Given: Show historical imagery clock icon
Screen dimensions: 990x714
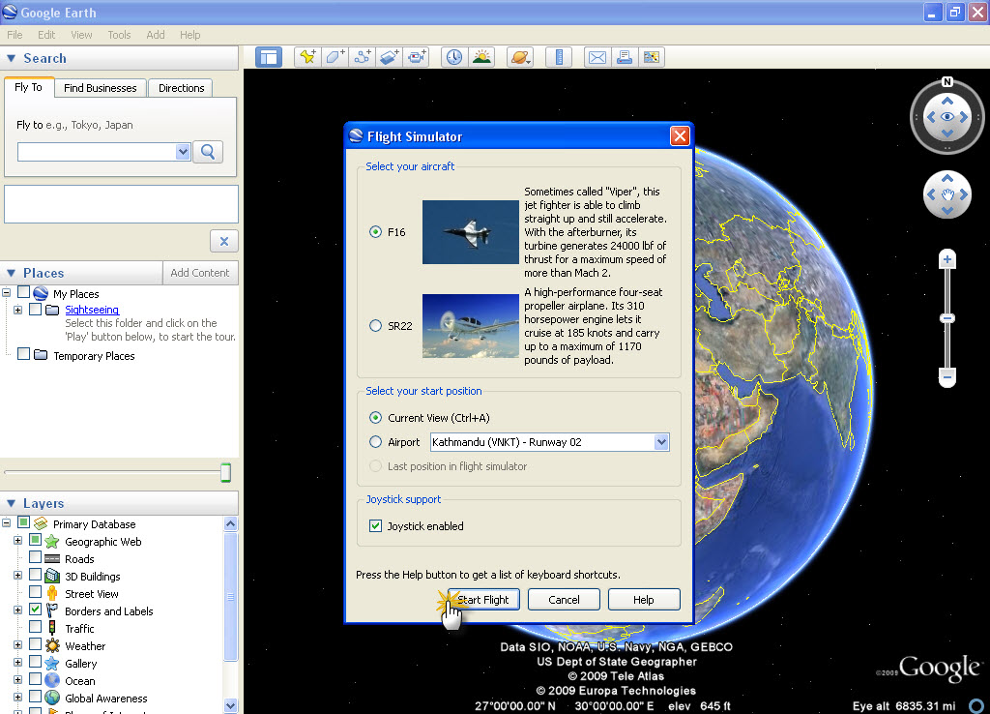Looking at the screenshot, I should pos(454,57).
